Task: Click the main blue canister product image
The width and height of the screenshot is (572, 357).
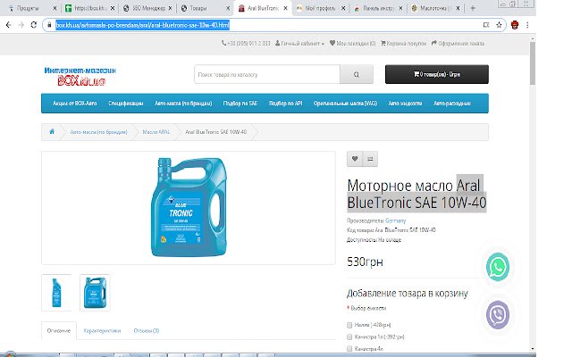Action: click(189, 207)
